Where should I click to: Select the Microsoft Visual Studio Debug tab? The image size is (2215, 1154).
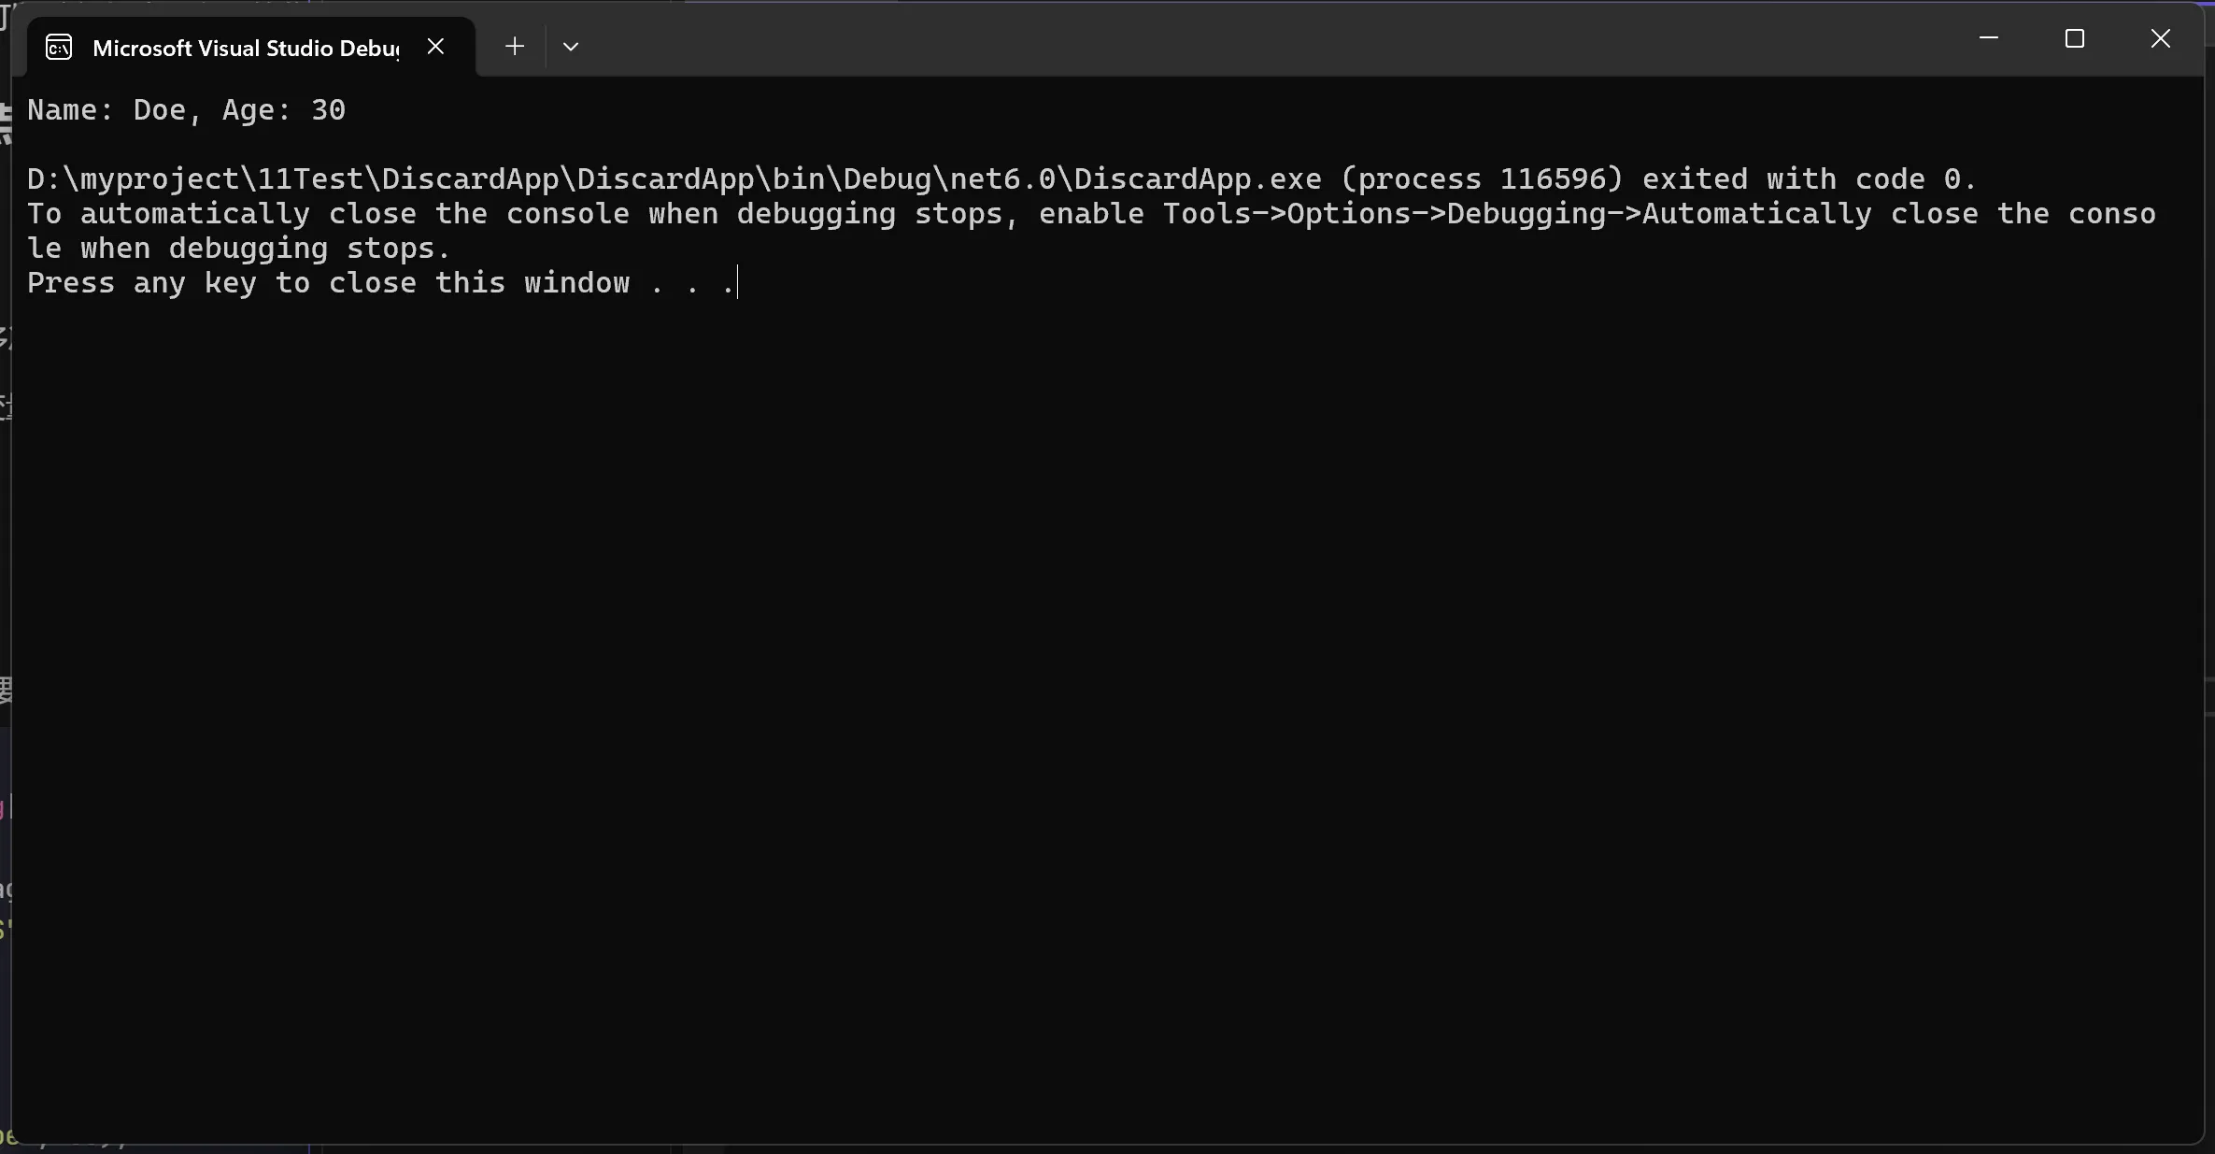click(x=245, y=49)
